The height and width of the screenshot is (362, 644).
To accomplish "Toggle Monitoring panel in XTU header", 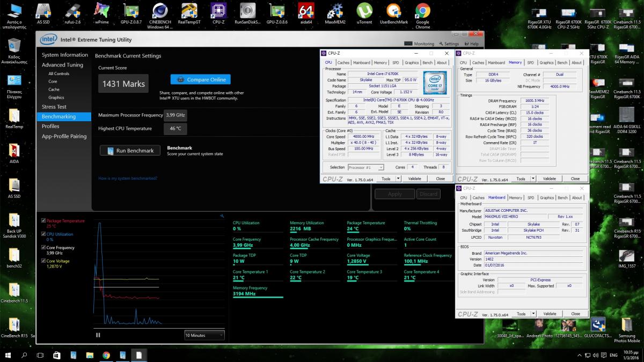I will [x=420, y=44].
